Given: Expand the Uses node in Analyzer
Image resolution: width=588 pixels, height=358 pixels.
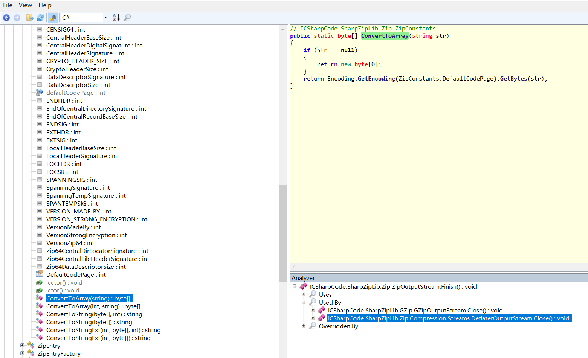Looking at the screenshot, I should (304, 294).
